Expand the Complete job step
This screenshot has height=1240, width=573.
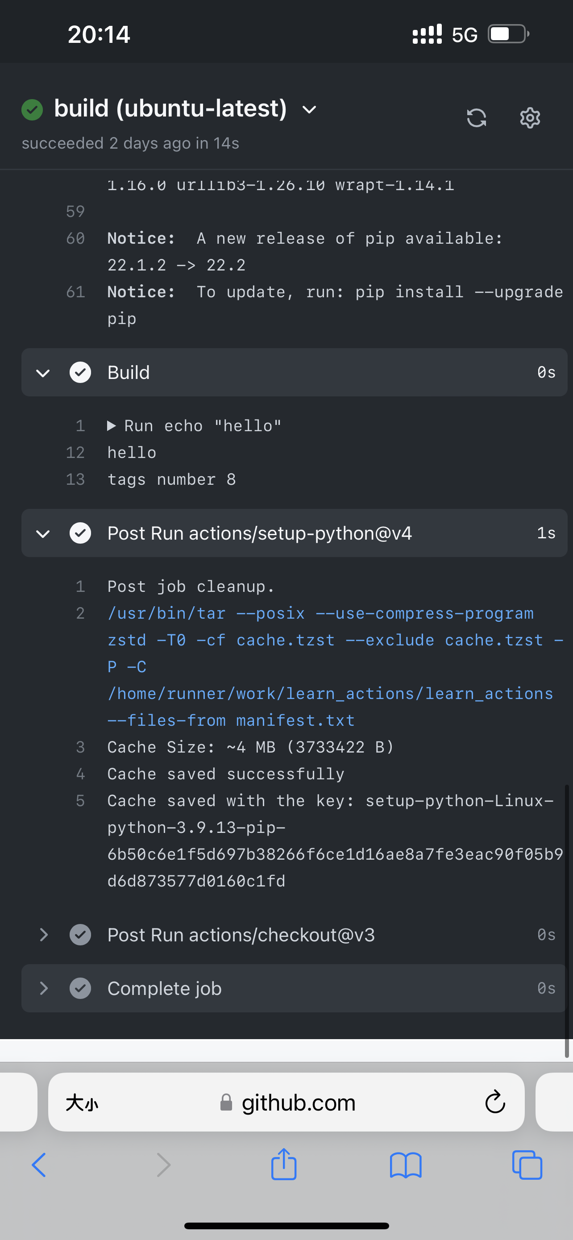[x=44, y=988]
